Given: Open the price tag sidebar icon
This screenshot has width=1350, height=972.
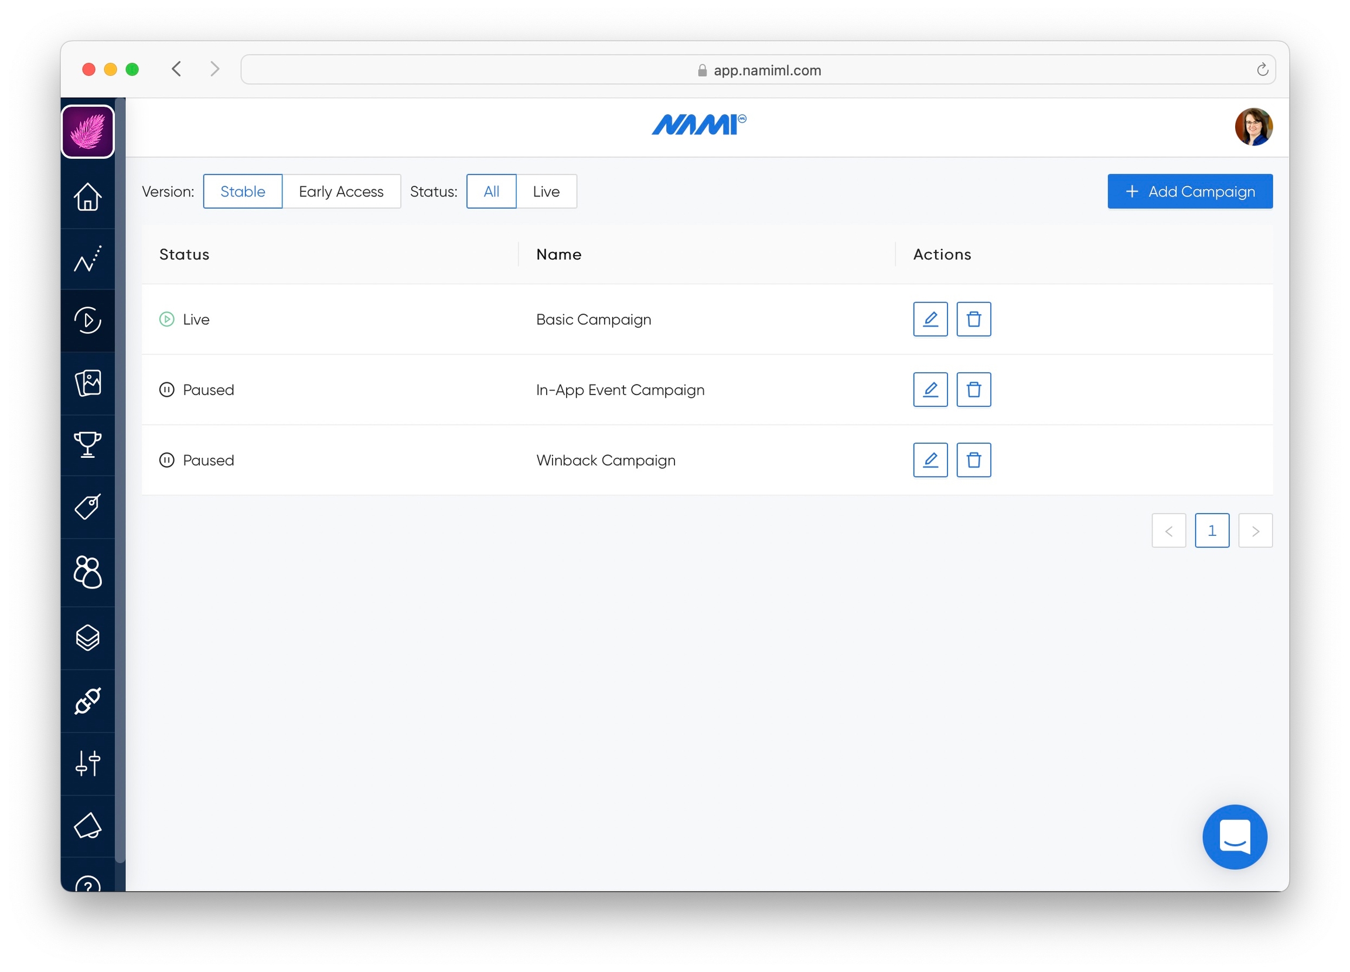Looking at the screenshot, I should [87, 507].
